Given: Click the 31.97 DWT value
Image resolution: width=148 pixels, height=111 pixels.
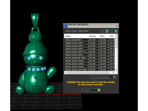Looking at the screenshot, I should (103, 55).
